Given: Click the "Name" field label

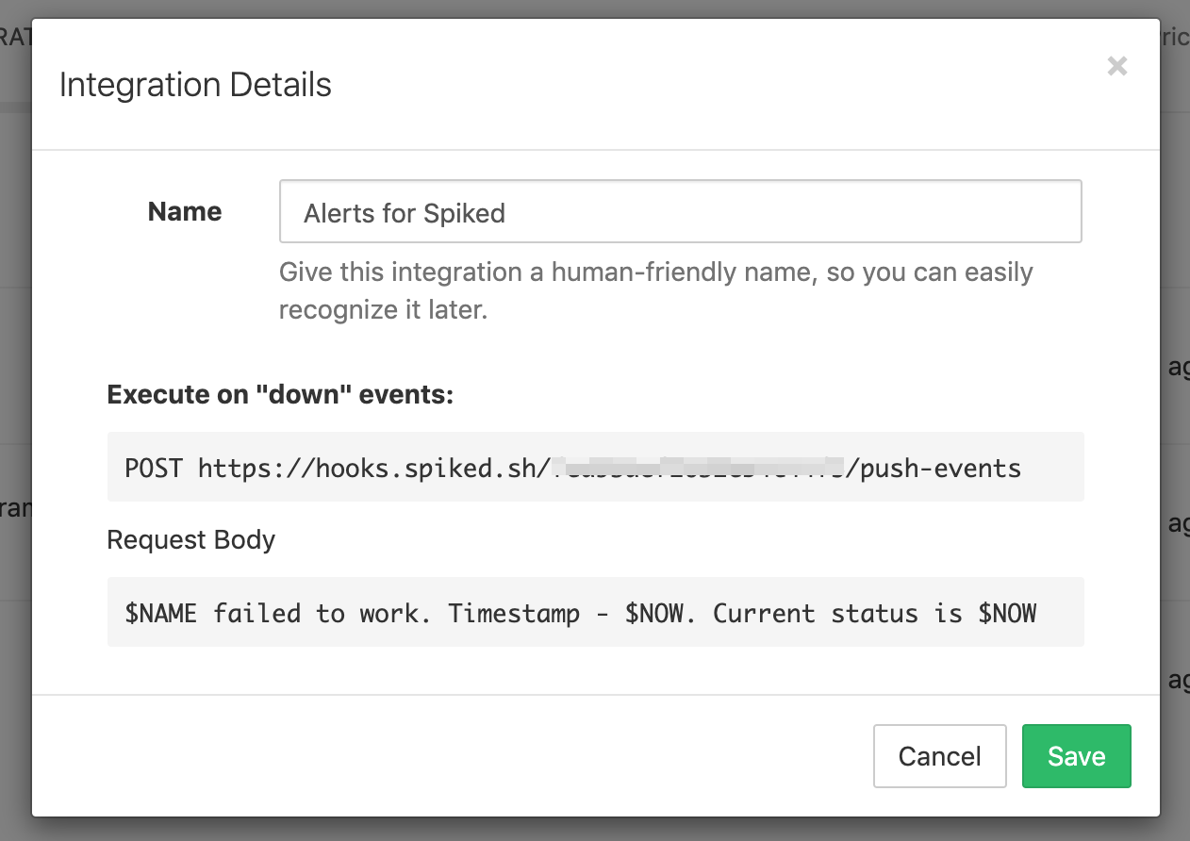Looking at the screenshot, I should [185, 211].
